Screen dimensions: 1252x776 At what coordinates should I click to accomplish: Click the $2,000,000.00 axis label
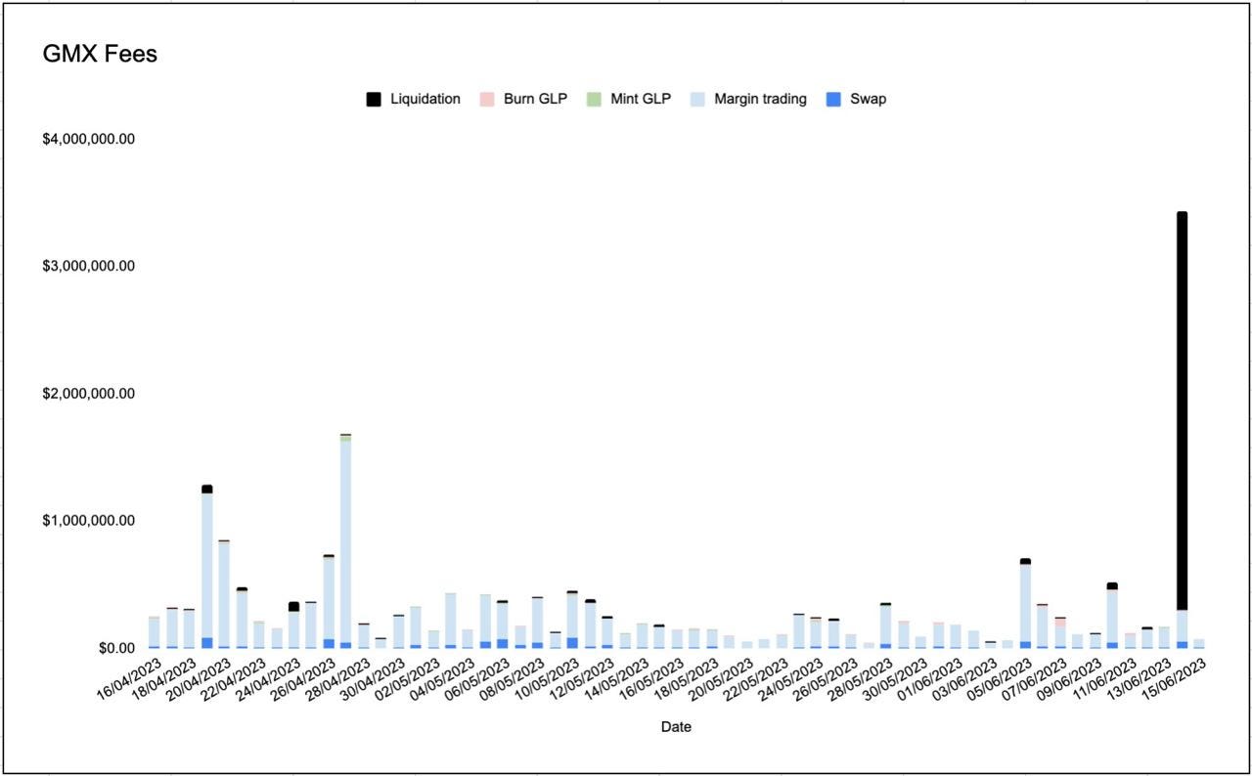(x=88, y=393)
